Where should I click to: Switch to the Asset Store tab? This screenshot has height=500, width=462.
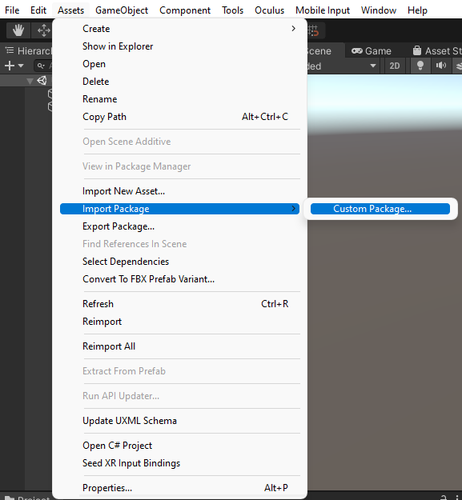tap(436, 50)
